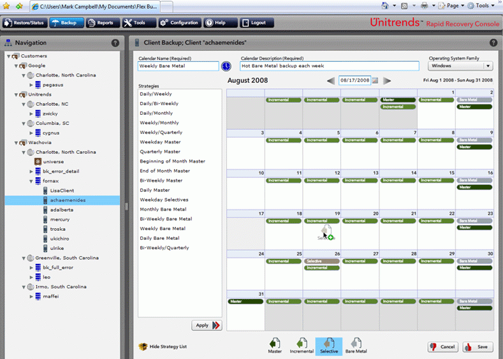
Task: Expand the pegasus node
Action: [x=31, y=85]
